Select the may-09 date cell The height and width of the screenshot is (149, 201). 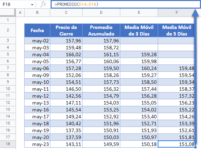[x=37, y=75]
